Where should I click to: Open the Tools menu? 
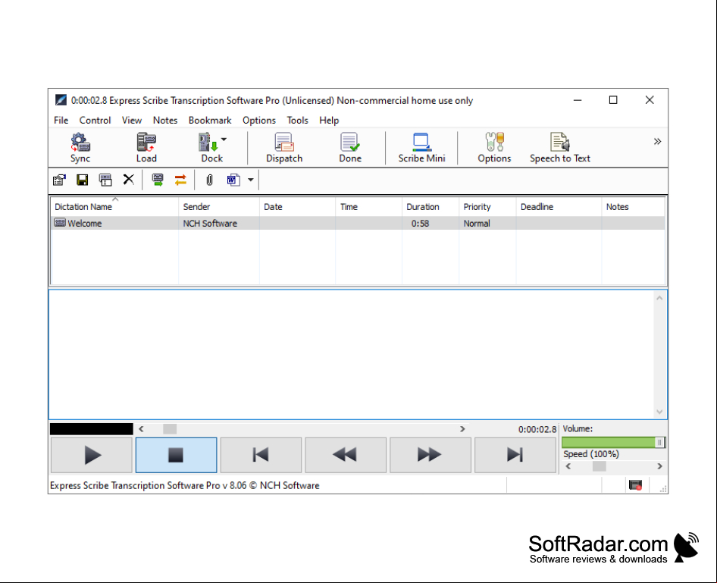298,121
